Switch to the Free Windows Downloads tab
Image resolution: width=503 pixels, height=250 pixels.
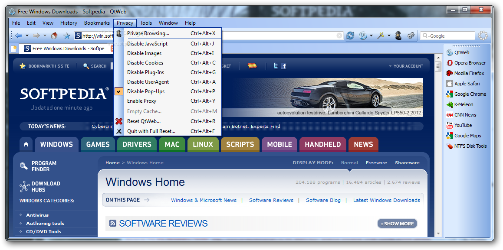coord(67,49)
